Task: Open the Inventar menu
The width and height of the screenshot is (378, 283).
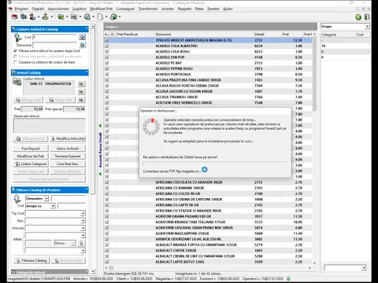Action: (x=168, y=9)
